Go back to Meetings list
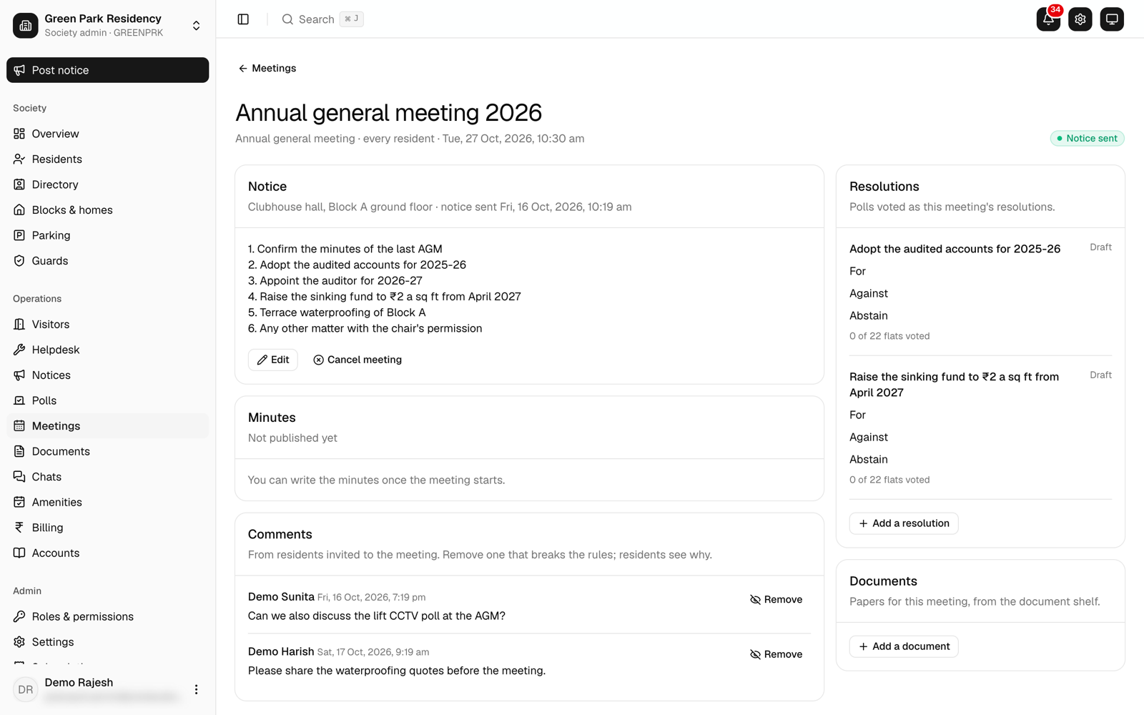This screenshot has height=715, width=1144. point(267,68)
